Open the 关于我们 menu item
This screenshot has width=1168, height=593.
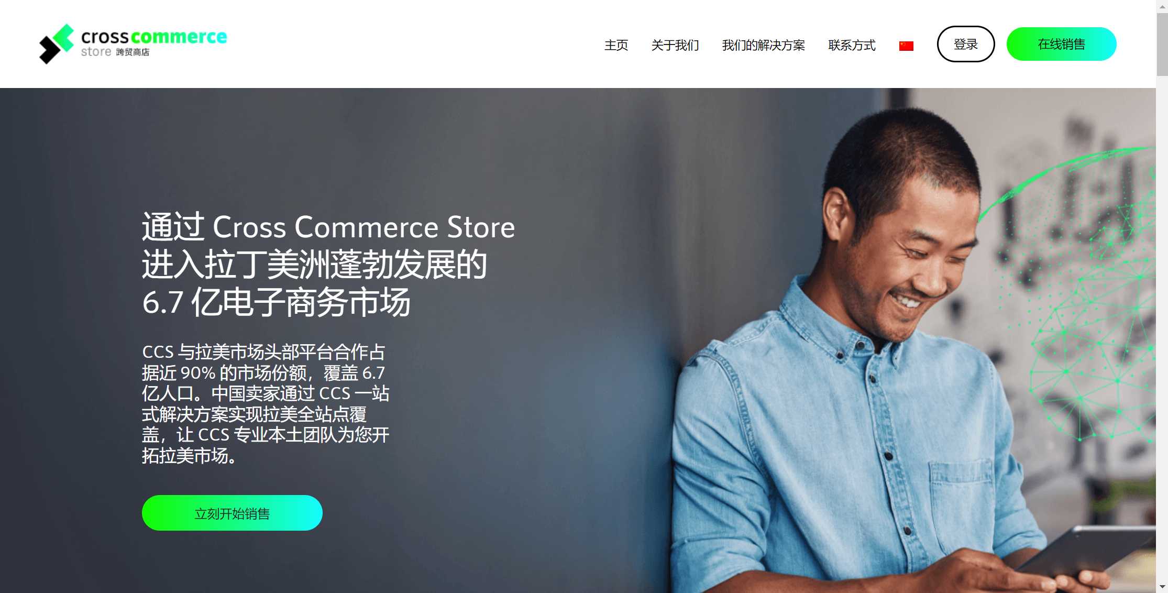pyautogui.click(x=675, y=45)
